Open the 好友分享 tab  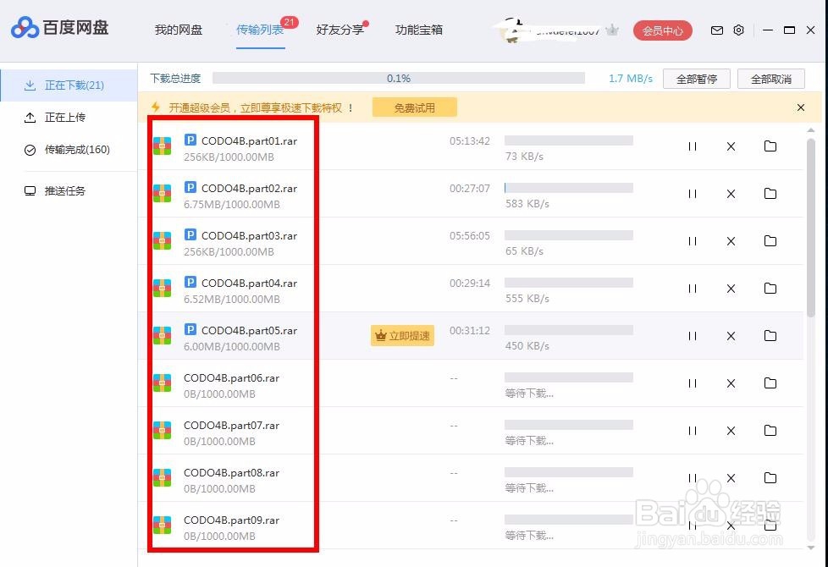pos(339,30)
